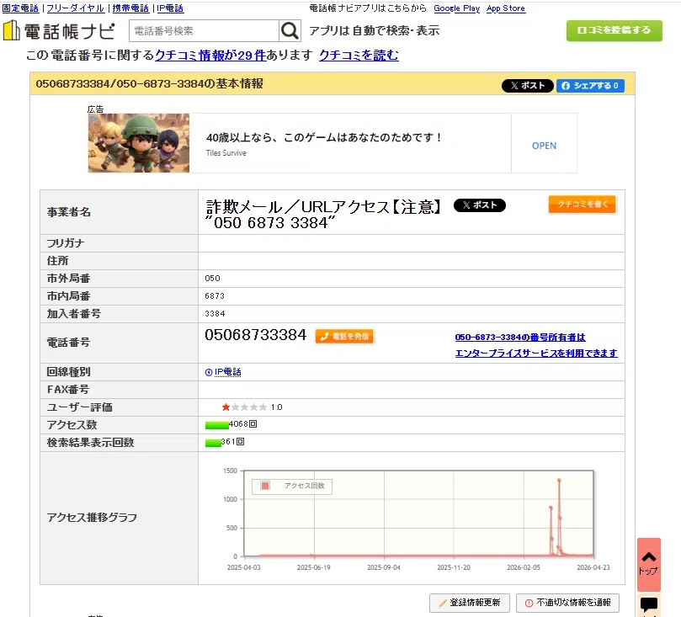
Task: Click the クチコミ情報が29件 link
Action: pos(210,56)
